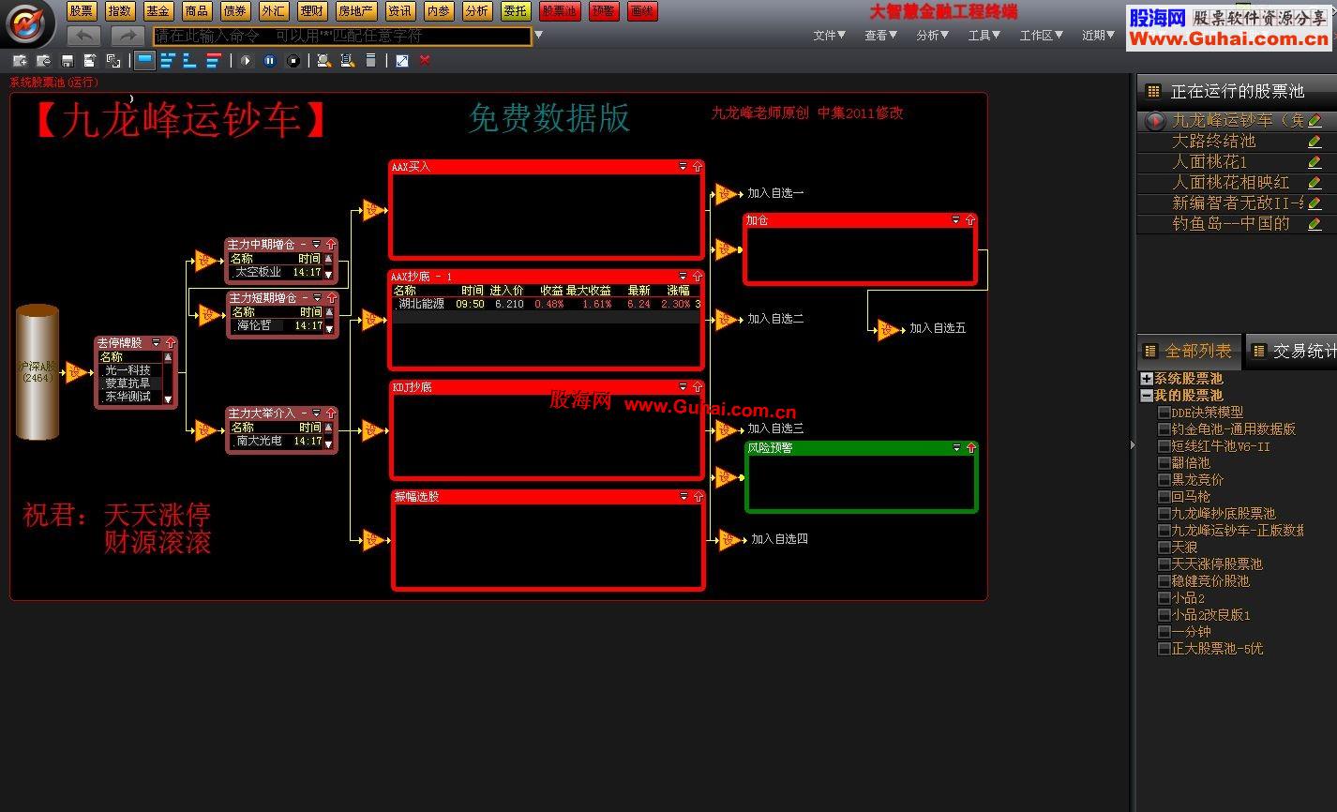Open the KDJ抄底 box dropdown arrow

click(x=684, y=386)
